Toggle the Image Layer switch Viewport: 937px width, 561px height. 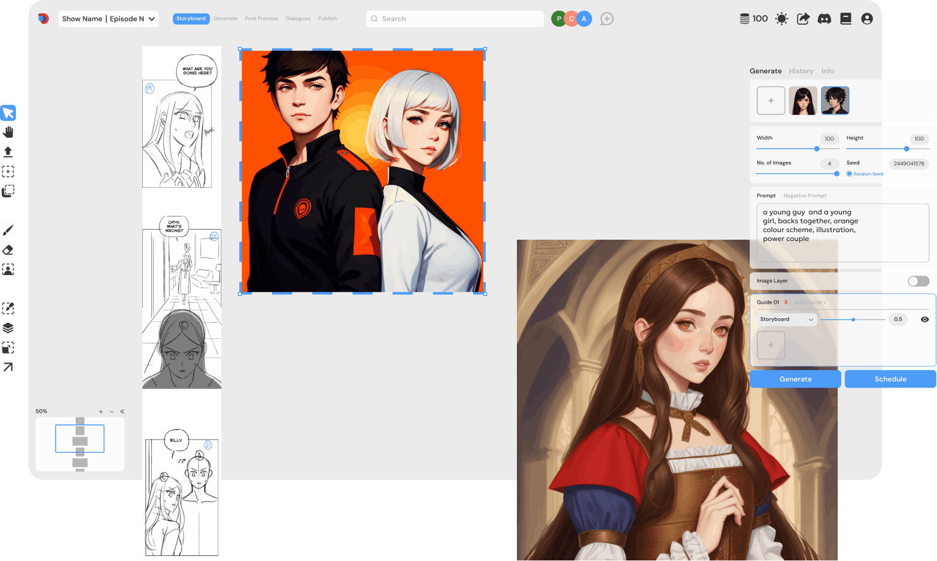919,281
